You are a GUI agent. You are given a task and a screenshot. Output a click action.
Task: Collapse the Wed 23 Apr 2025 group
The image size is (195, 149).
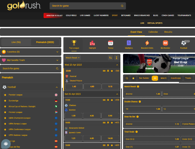(117, 65)
